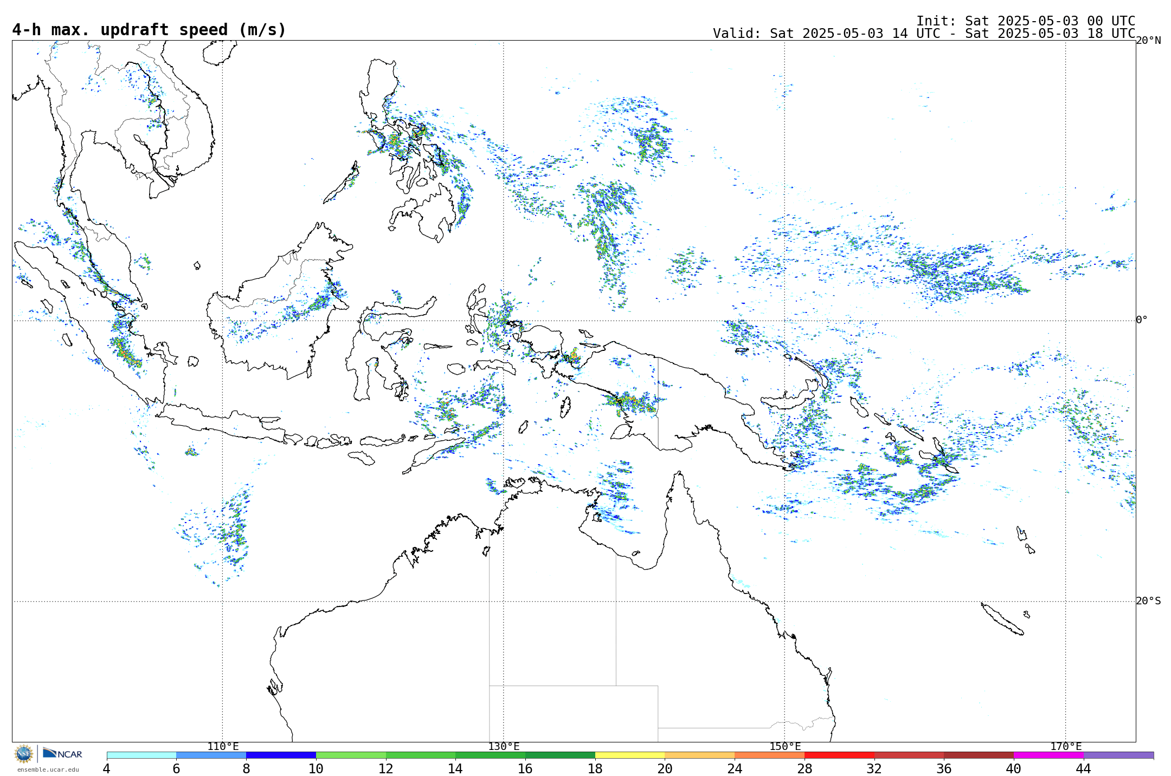Image resolution: width=1171 pixels, height=776 pixels.
Task: Click the 0° equator latitude label
Action: [1142, 320]
